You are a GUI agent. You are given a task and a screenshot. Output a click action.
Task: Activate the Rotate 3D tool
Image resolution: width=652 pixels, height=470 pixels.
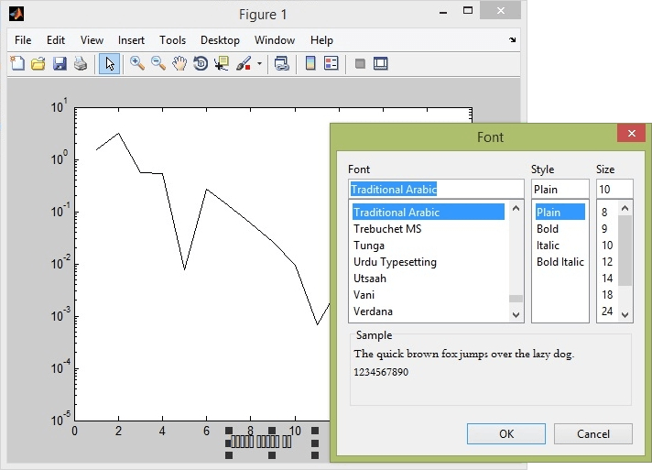(201, 63)
